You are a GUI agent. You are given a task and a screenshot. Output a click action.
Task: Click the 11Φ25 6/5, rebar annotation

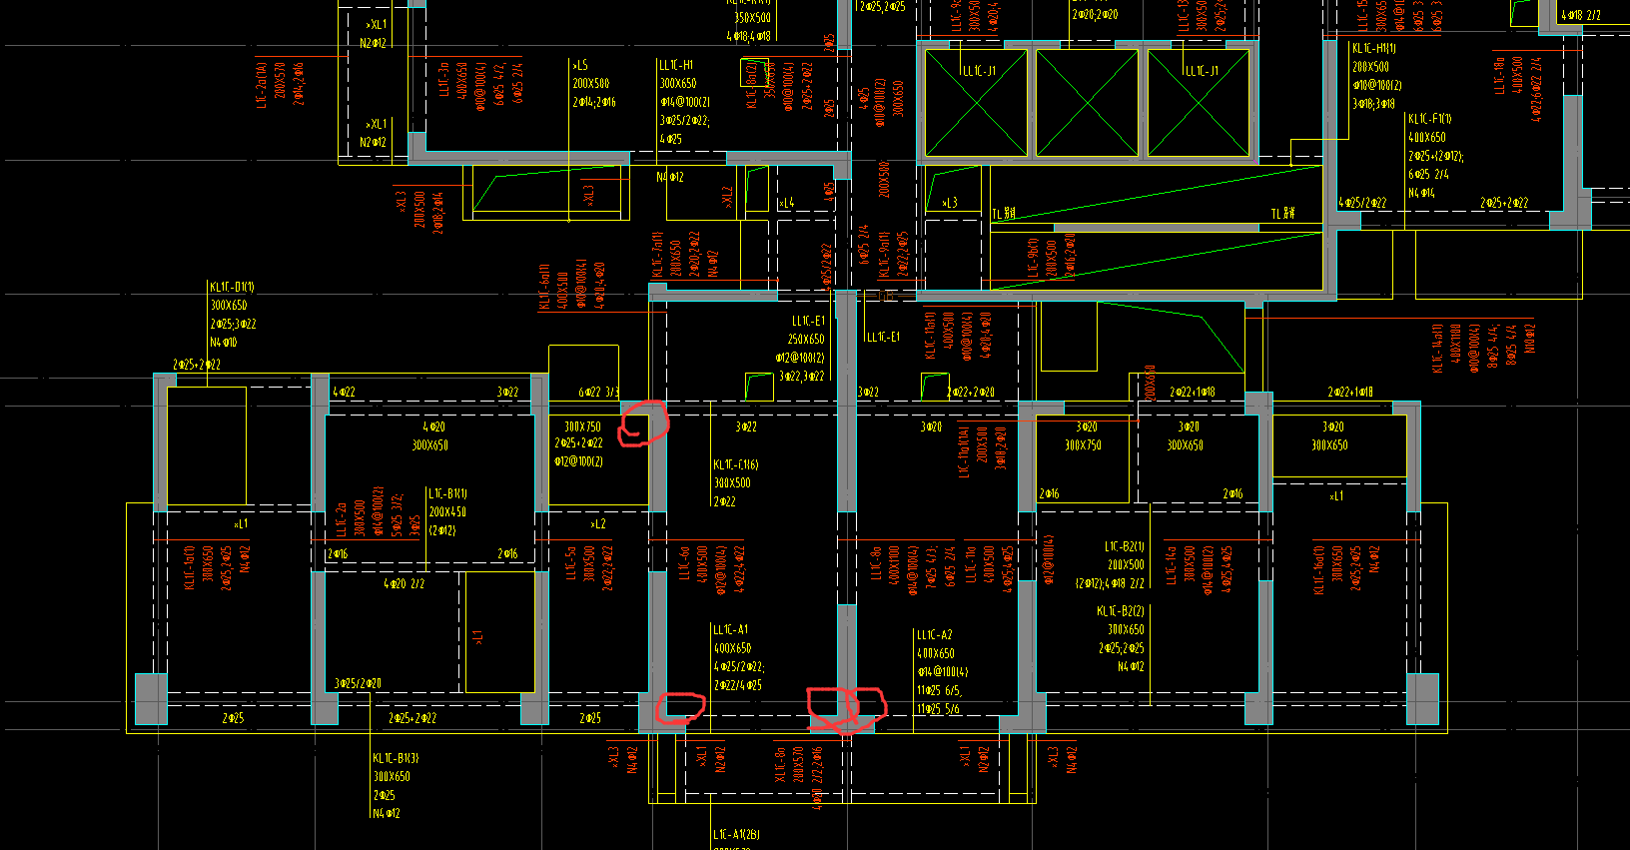(939, 690)
